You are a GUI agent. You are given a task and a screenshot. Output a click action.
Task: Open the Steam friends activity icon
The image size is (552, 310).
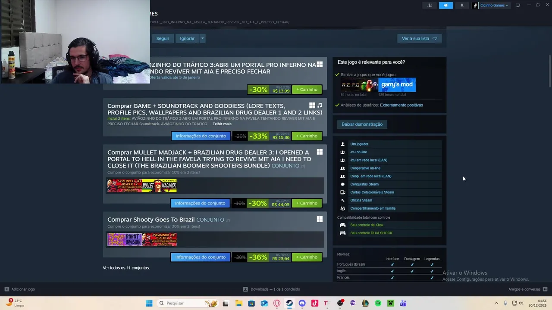(430, 6)
